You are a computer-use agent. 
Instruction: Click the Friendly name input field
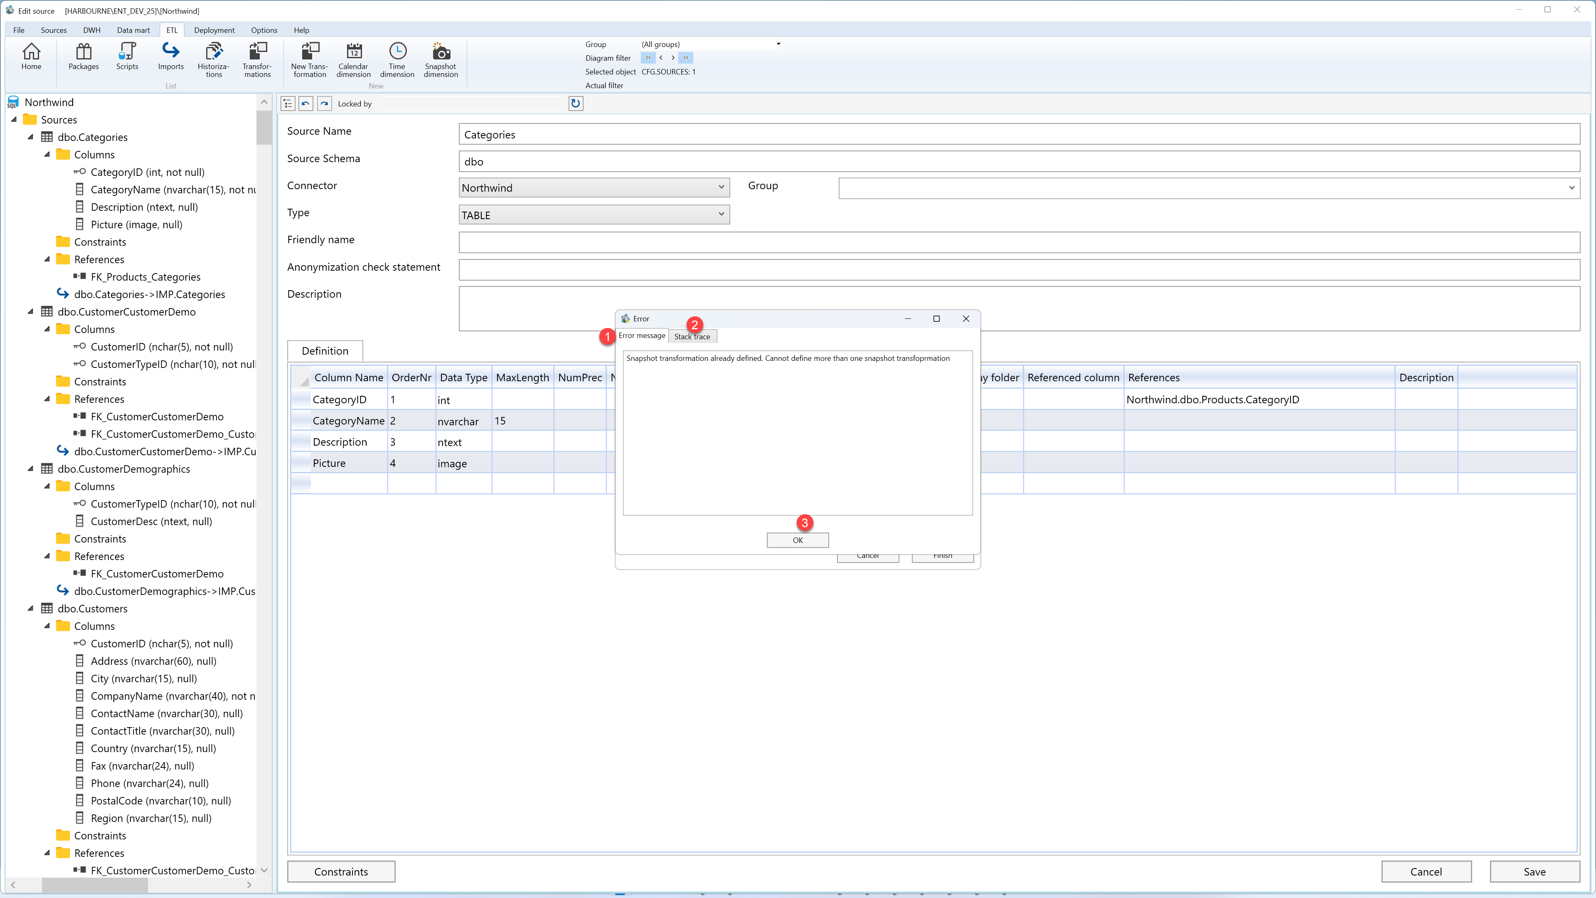pos(1019,242)
